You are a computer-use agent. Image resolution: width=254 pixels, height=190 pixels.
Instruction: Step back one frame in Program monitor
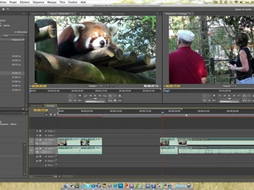tap(225, 96)
